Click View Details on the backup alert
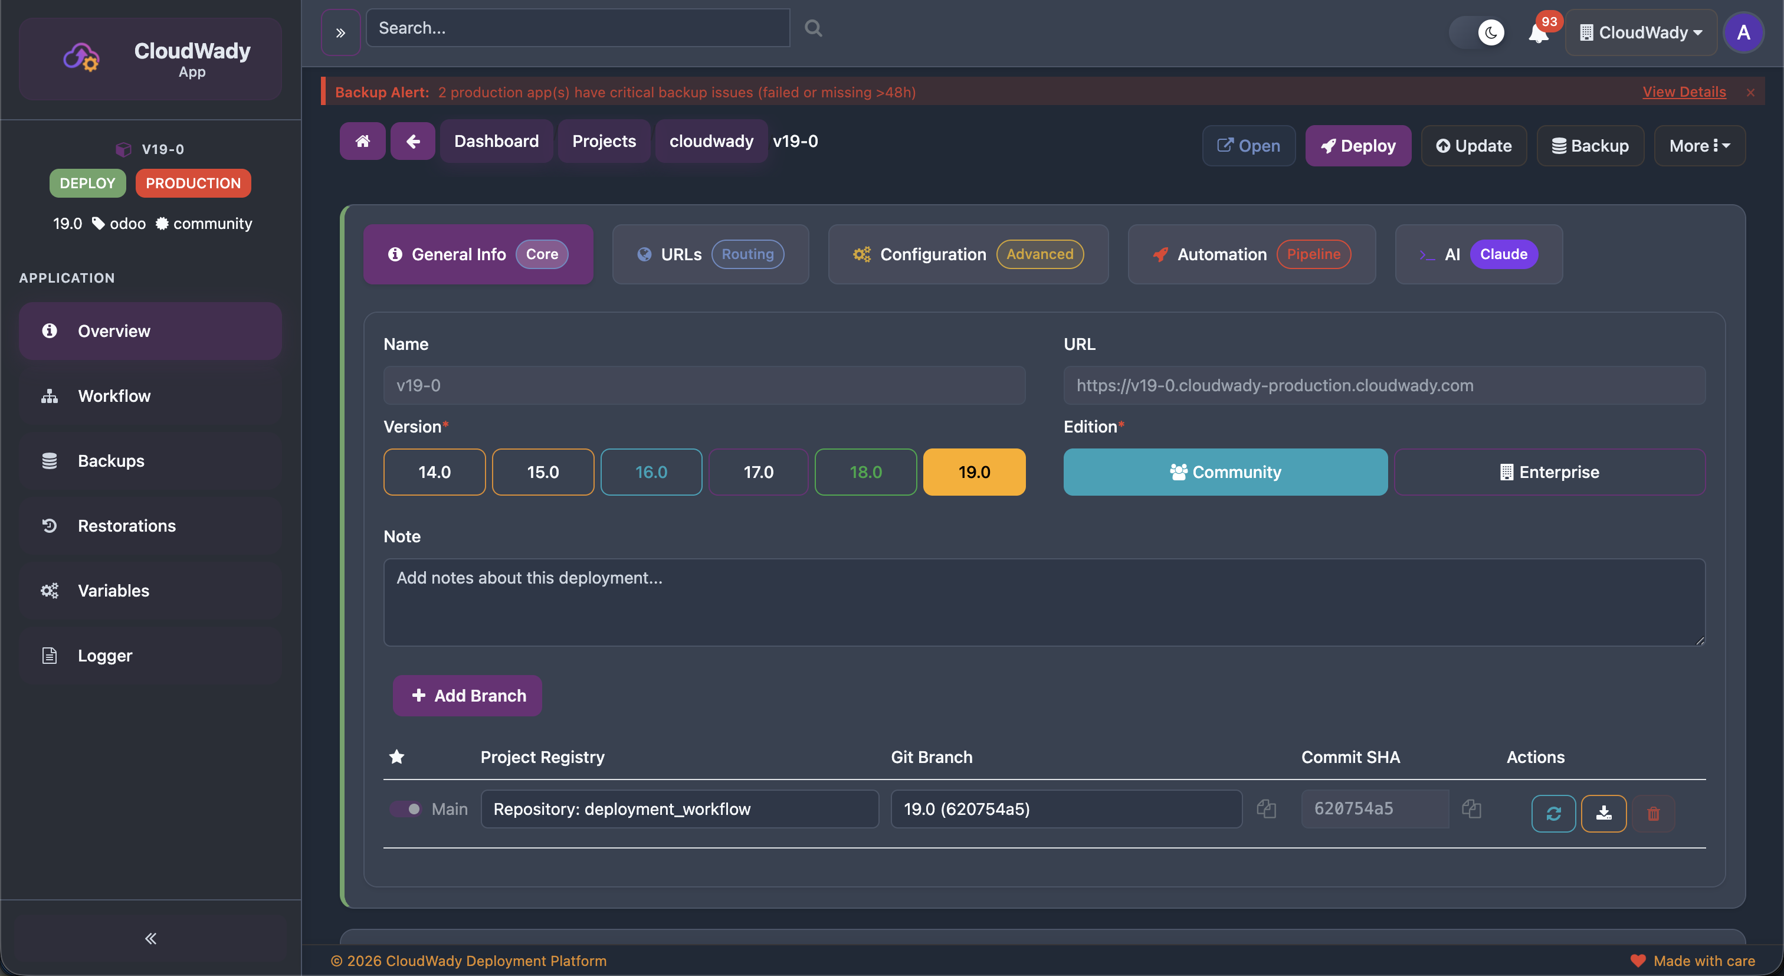1784x976 pixels. click(x=1684, y=91)
